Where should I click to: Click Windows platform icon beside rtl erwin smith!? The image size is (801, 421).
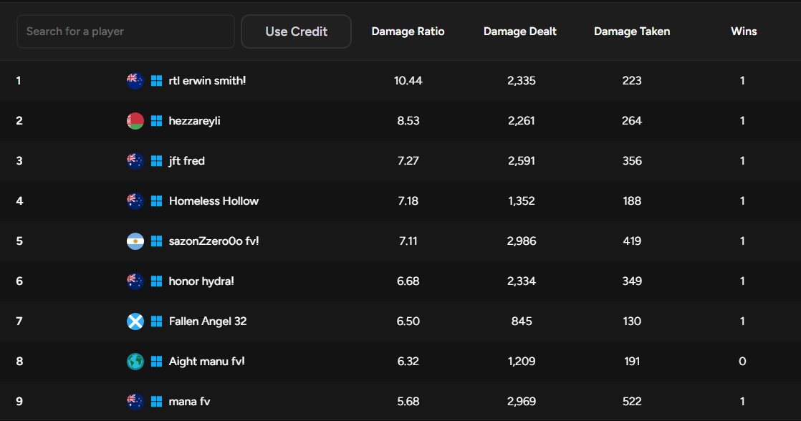(156, 81)
